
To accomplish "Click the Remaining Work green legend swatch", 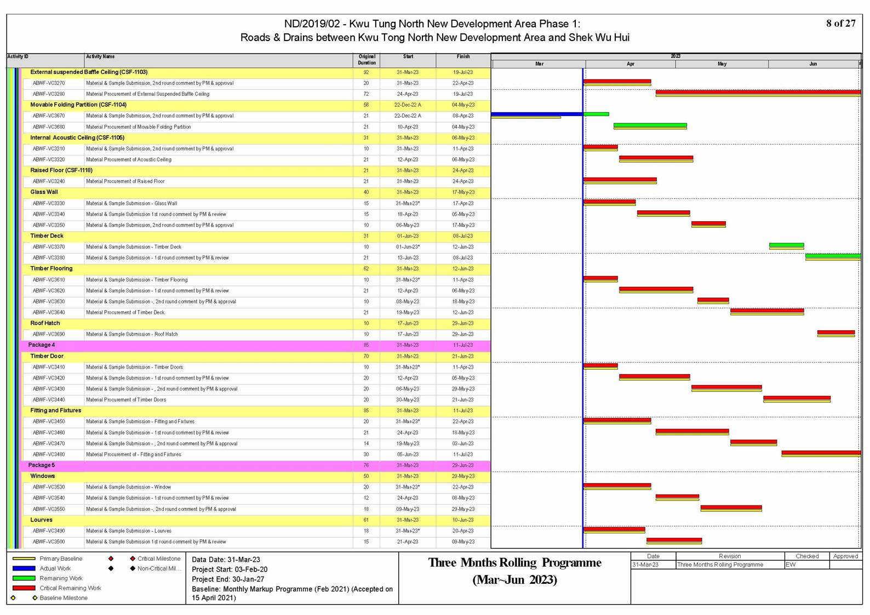I will (24, 578).
